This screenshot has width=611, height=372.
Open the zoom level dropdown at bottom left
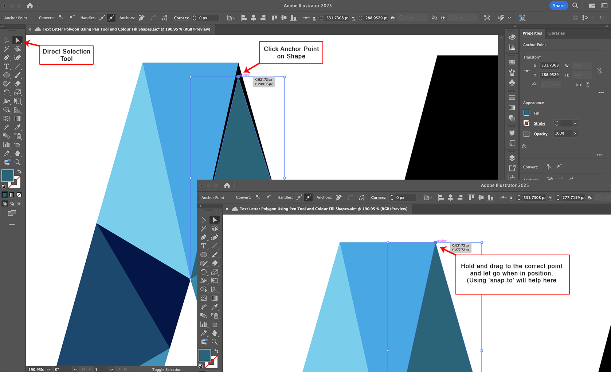click(x=48, y=369)
